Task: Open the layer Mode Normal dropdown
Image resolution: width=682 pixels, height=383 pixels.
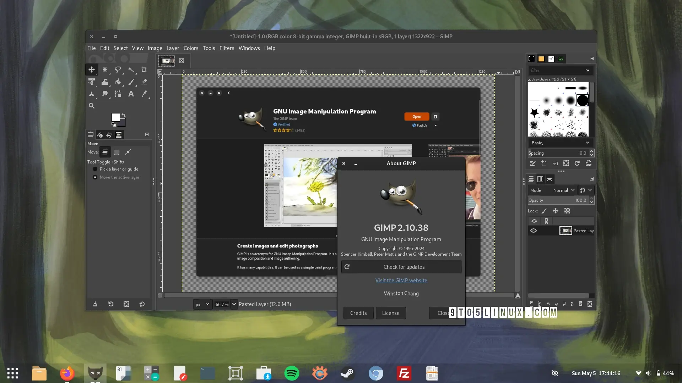Action: [552, 190]
